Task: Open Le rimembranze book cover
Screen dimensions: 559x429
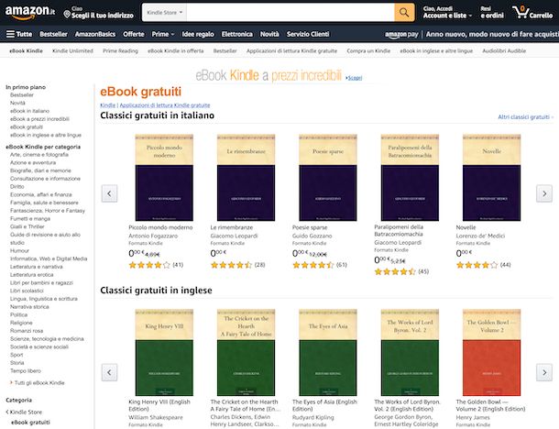Action: 246,178
